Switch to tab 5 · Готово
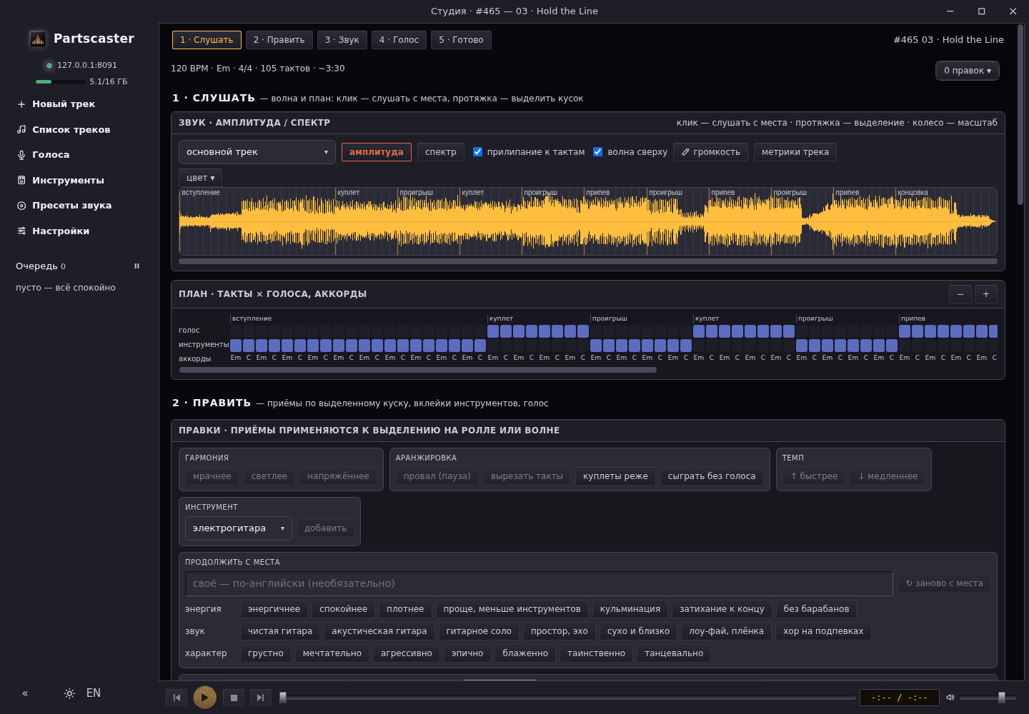This screenshot has width=1029, height=714. coord(461,40)
